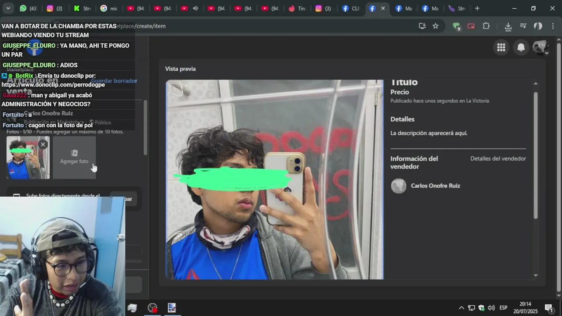Open the volume speaker tray icon
Screen dimensions: 562x316
tap(491, 308)
